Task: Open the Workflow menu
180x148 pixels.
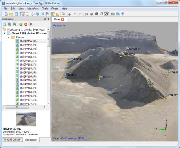Action: coord(33,9)
